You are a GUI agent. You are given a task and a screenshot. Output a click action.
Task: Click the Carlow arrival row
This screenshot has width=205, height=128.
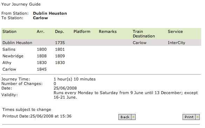tap(101, 69)
